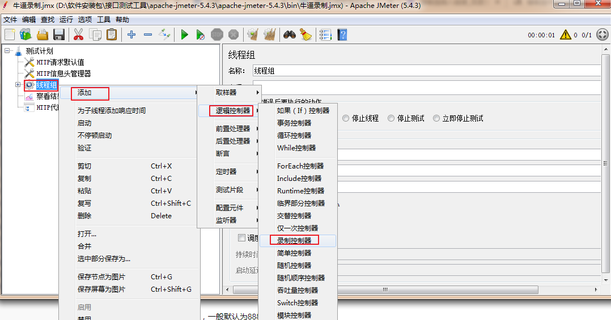This screenshot has width=611, height=320.
Task: Expand the 线程组 tree node
Action: pos(18,84)
